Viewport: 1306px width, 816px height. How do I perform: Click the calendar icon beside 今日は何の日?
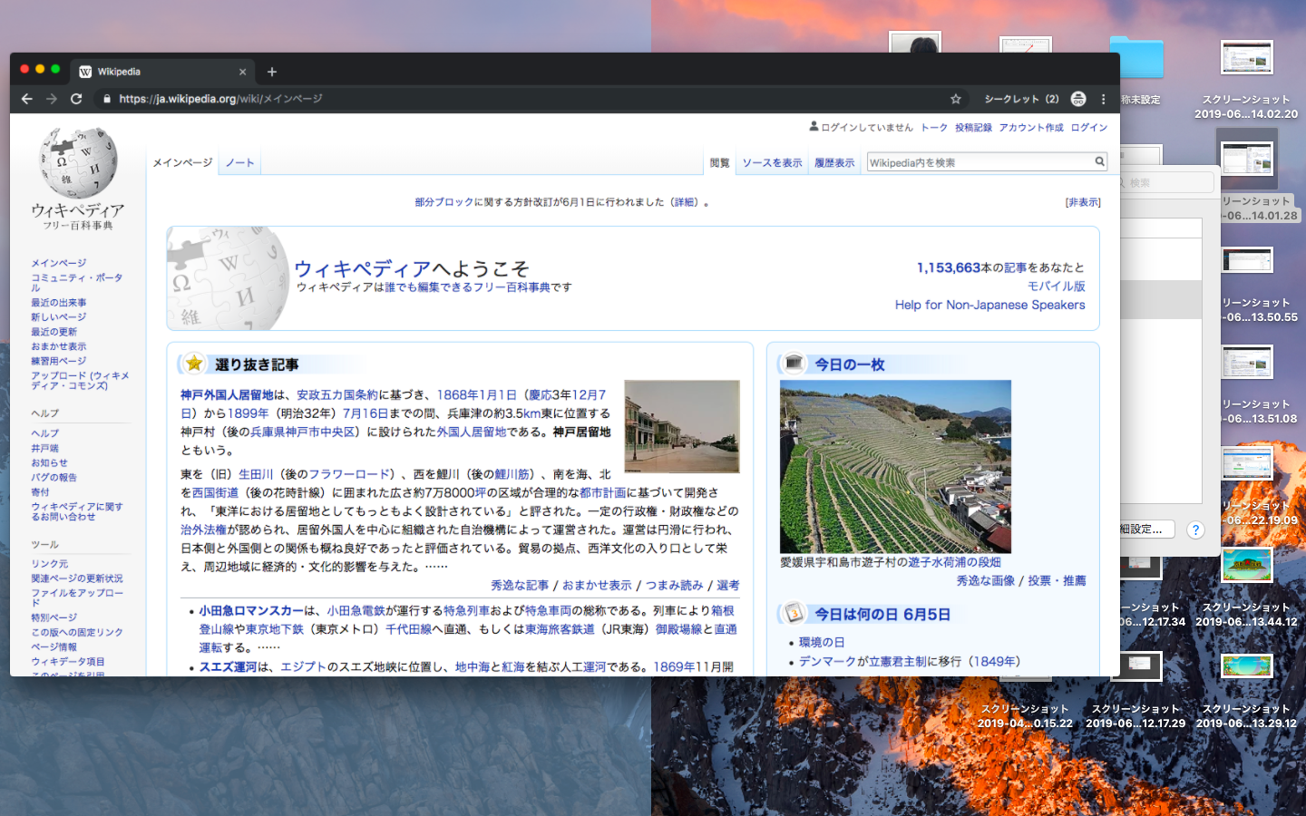pos(794,614)
